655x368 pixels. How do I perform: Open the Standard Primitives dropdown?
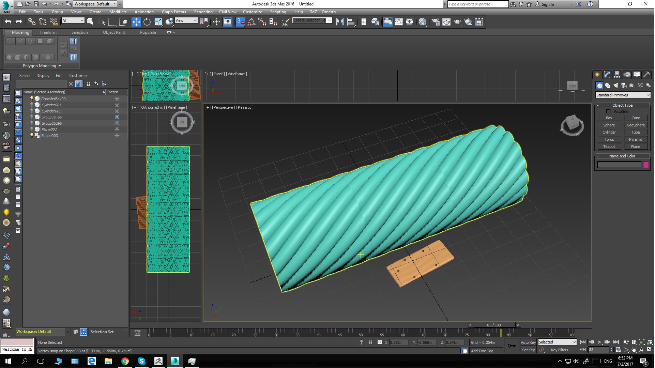623,95
